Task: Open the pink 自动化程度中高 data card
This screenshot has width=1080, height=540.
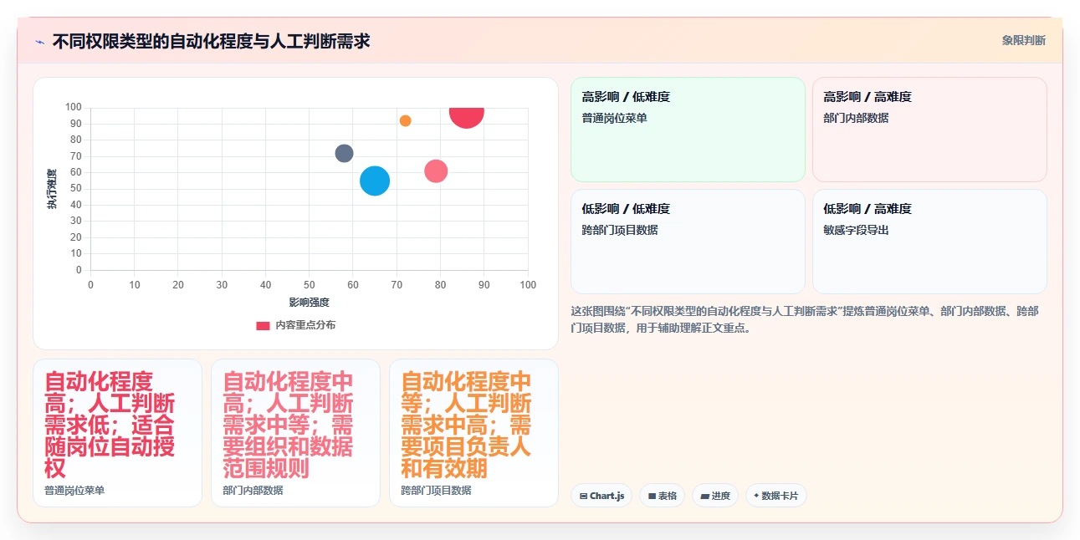Action: pos(295,433)
